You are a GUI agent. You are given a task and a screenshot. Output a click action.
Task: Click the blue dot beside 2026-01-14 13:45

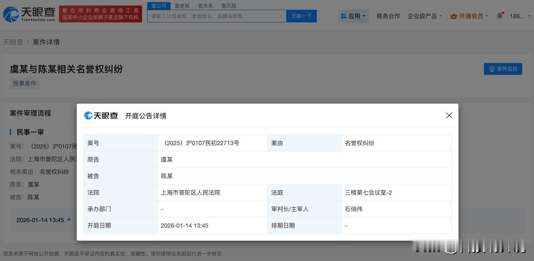click(x=69, y=219)
